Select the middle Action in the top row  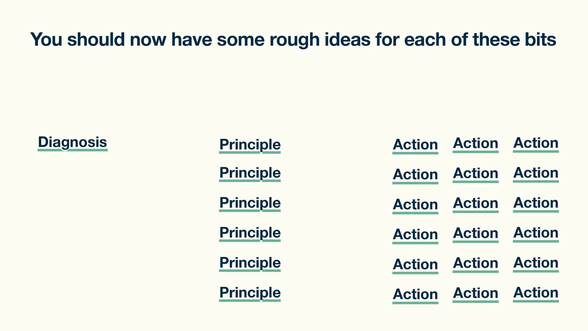(476, 144)
